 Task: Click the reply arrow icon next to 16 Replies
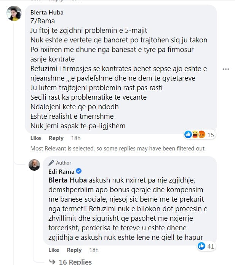point(52,262)
